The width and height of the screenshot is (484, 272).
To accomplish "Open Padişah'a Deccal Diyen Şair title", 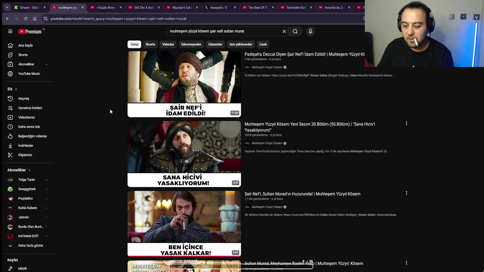I will [305, 54].
